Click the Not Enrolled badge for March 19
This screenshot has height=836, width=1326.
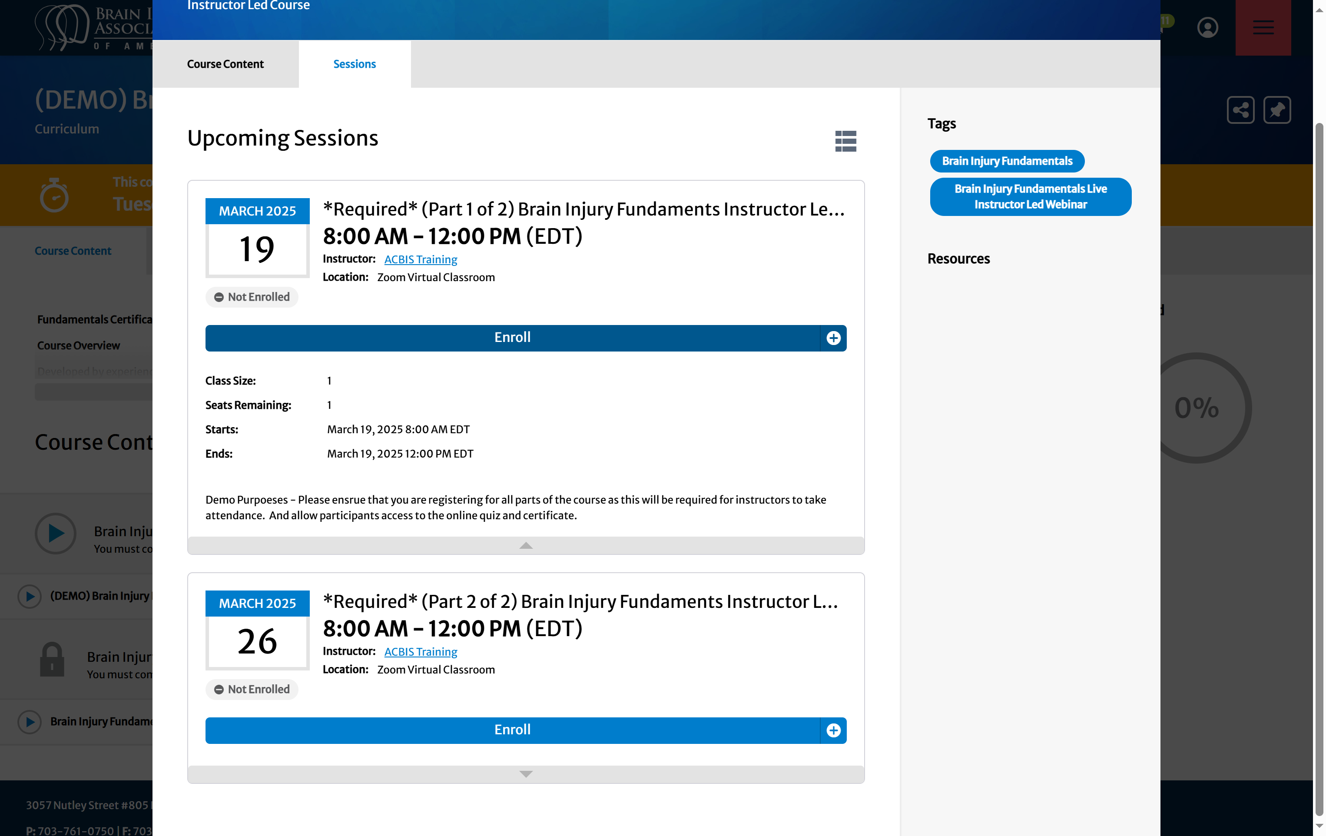point(252,297)
